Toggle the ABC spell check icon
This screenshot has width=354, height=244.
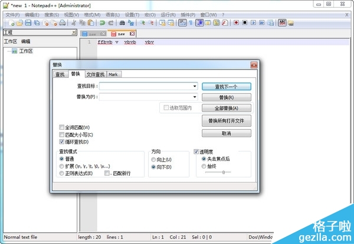[x=282, y=23]
